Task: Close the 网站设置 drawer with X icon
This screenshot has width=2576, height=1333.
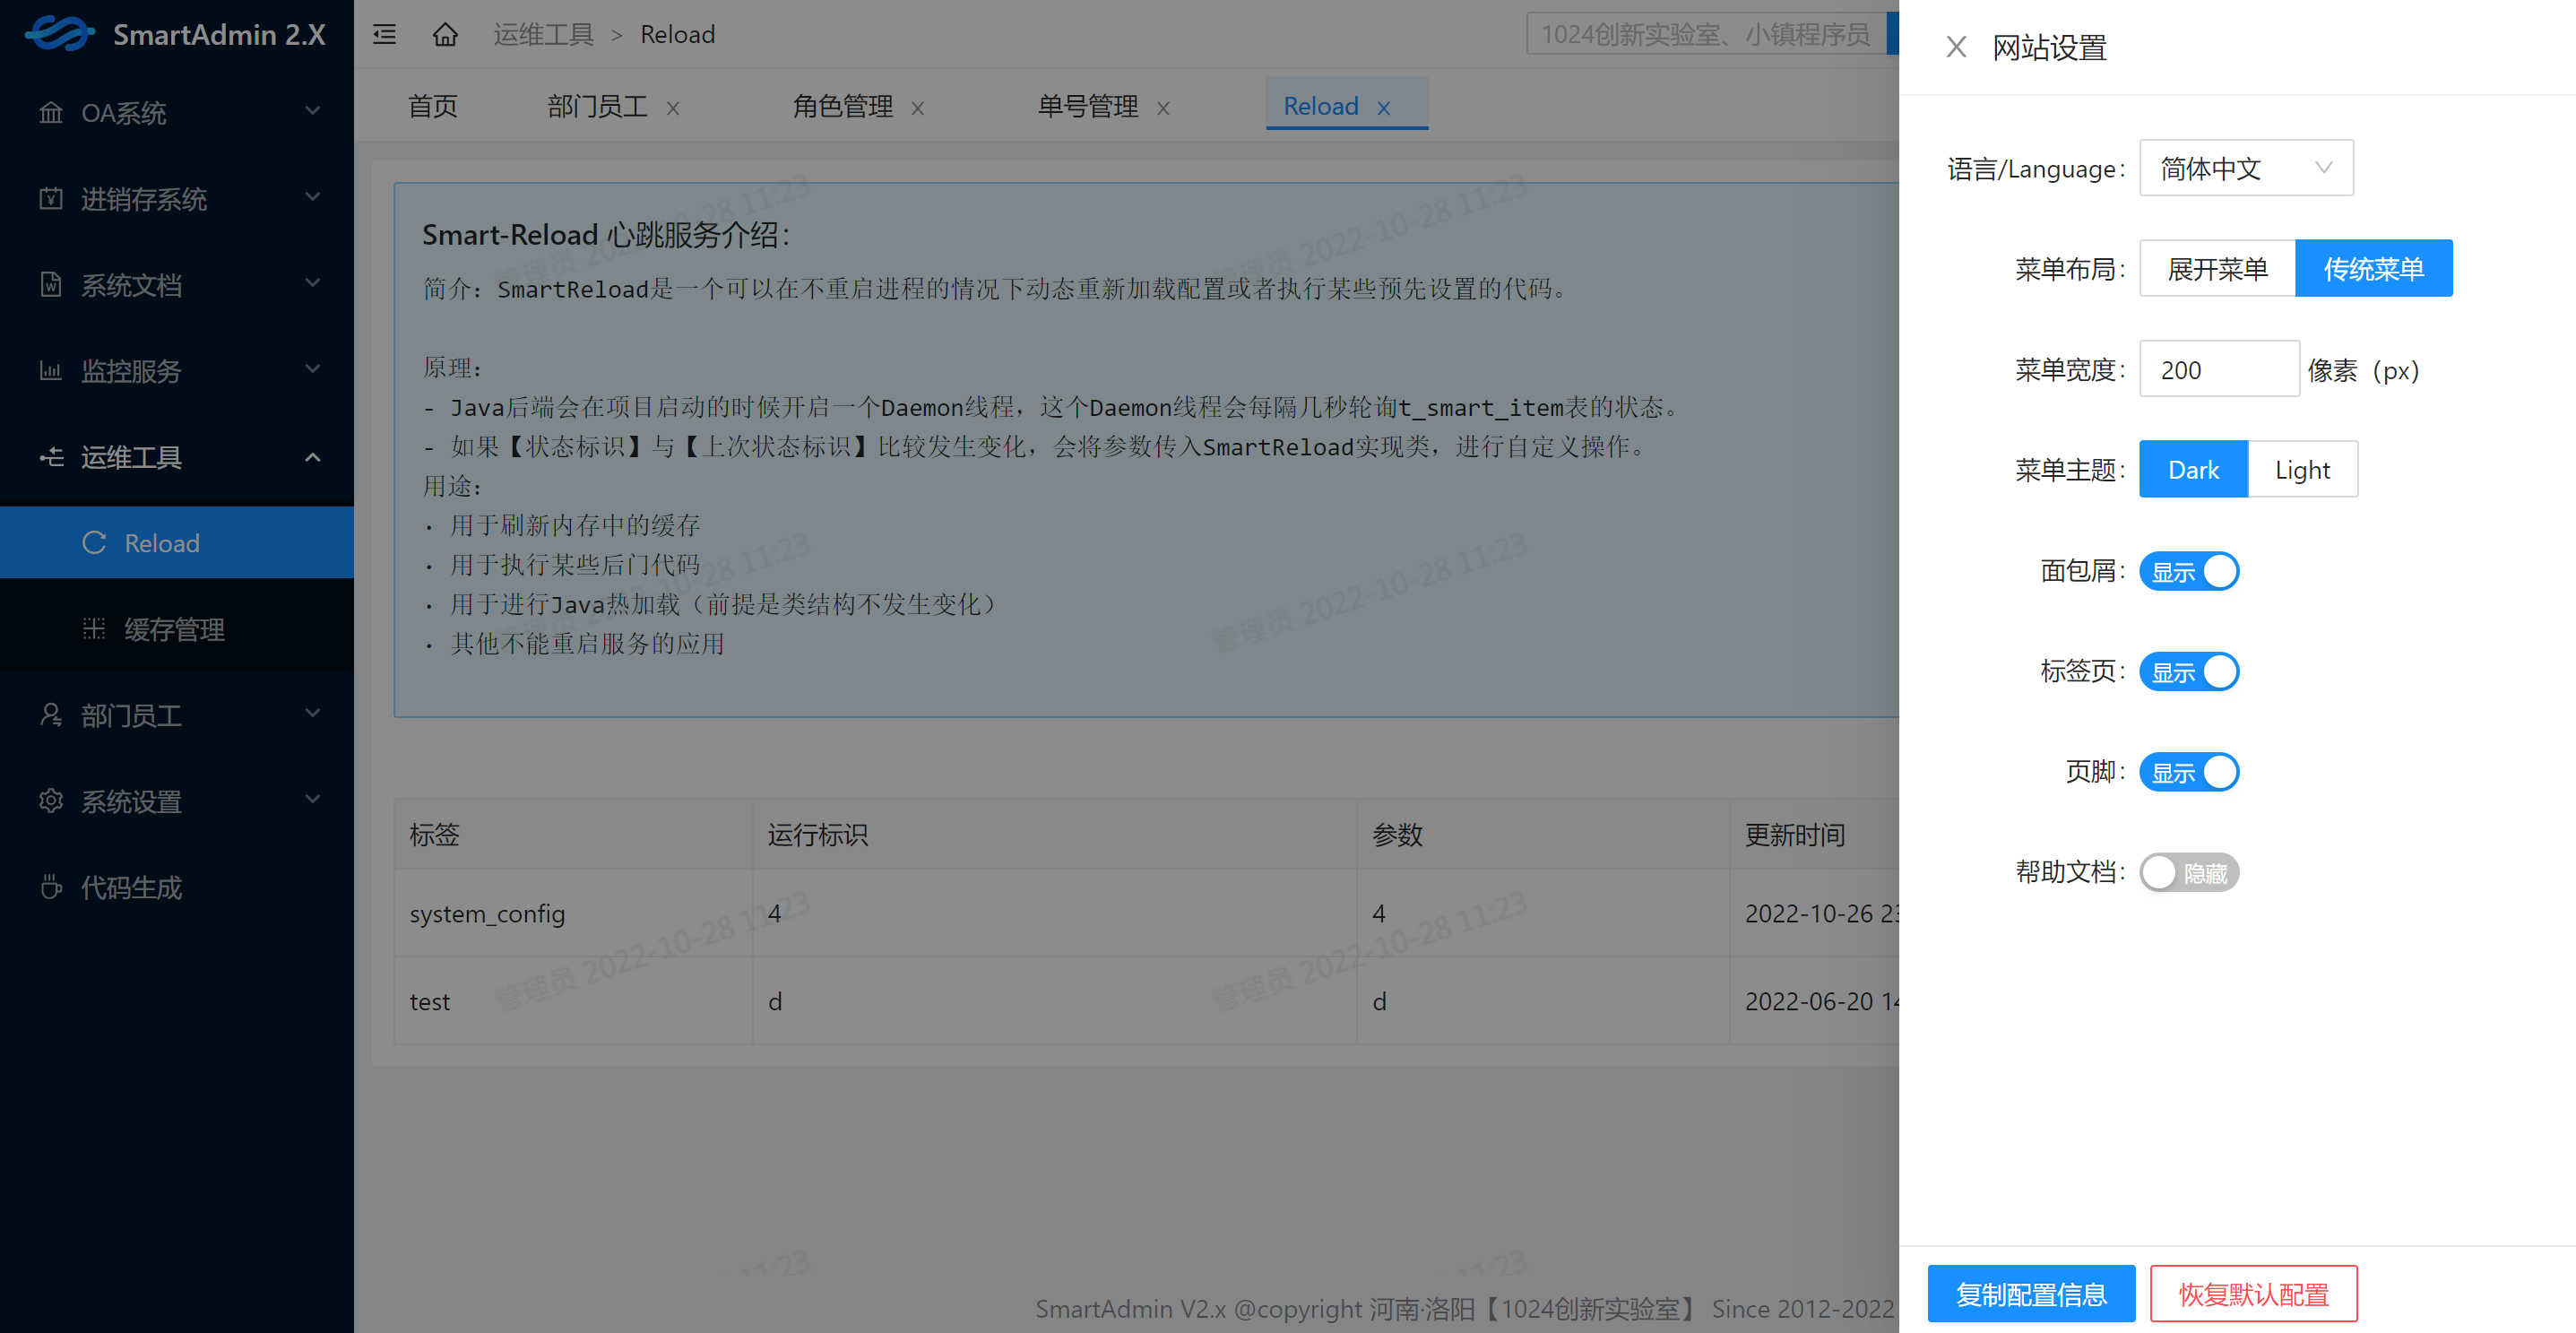Action: (1956, 47)
